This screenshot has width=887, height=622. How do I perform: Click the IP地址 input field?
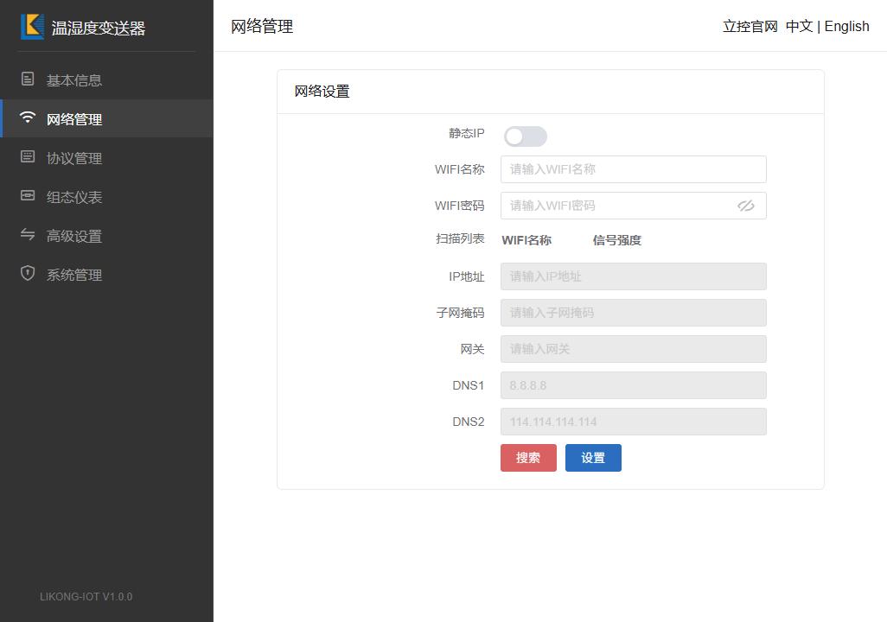634,276
